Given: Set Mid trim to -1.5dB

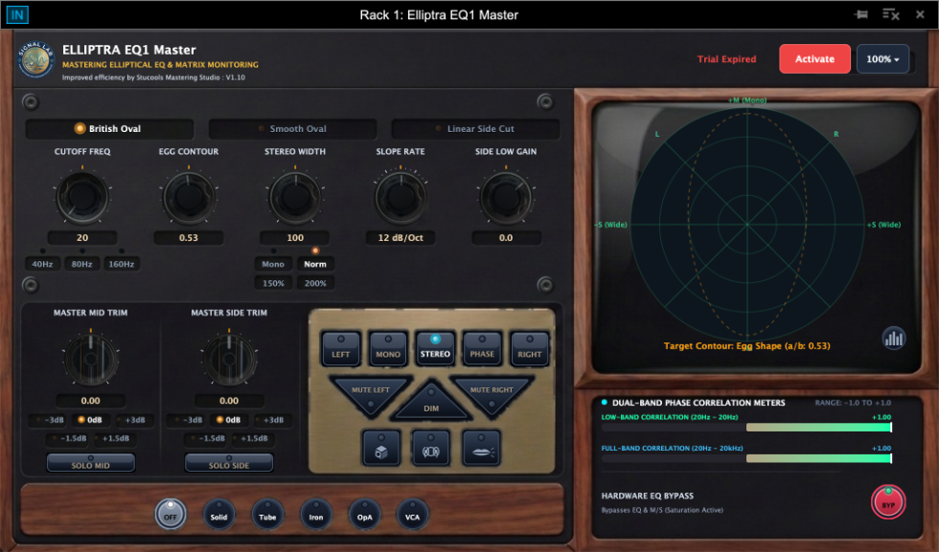Looking at the screenshot, I should tap(68, 438).
